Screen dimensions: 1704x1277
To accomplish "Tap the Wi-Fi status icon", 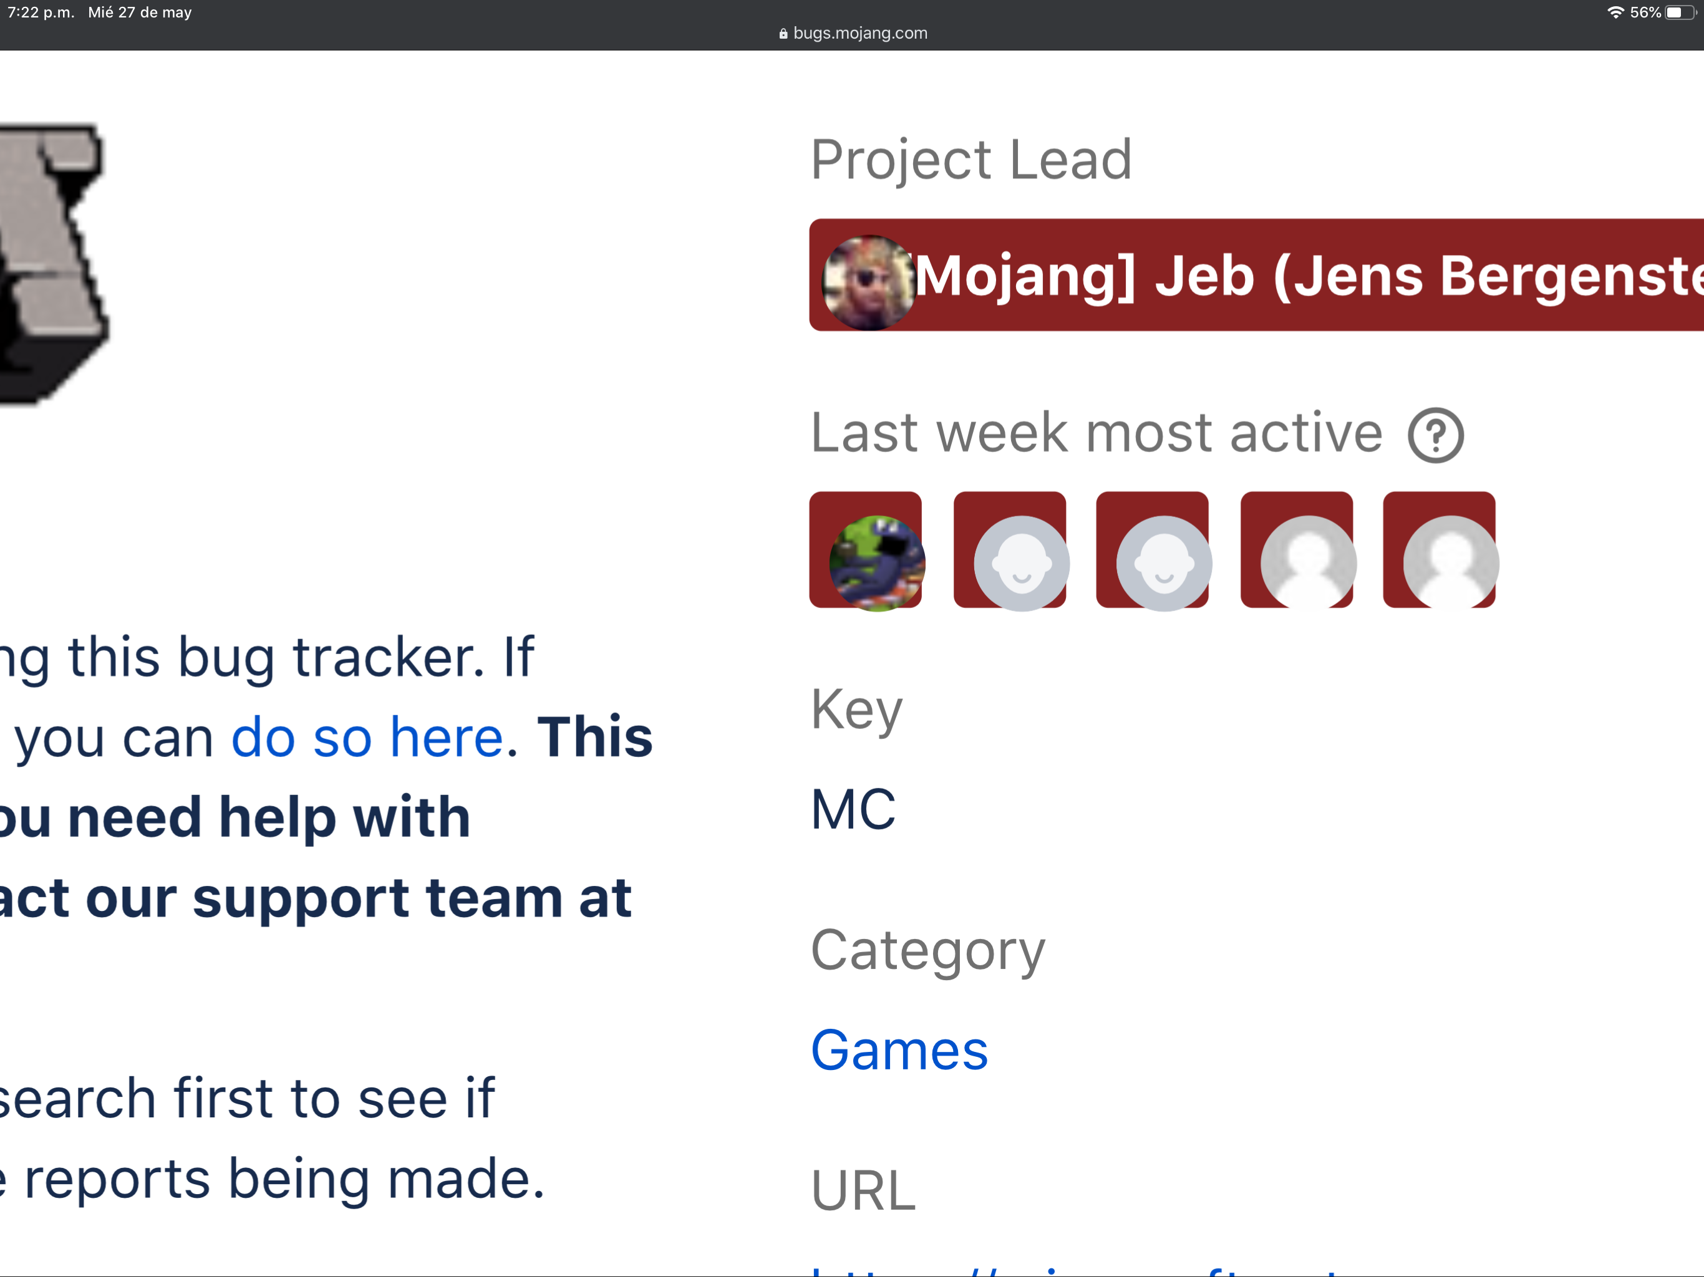I will point(1615,12).
